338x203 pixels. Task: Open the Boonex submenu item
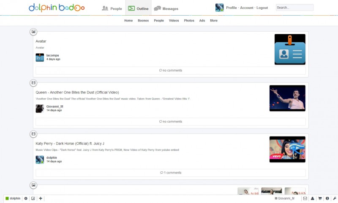[x=143, y=21]
